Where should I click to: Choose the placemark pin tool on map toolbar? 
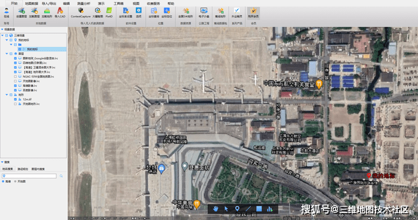coord(237,209)
